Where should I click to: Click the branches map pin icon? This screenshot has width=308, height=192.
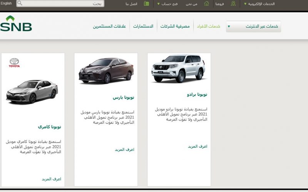233,3
